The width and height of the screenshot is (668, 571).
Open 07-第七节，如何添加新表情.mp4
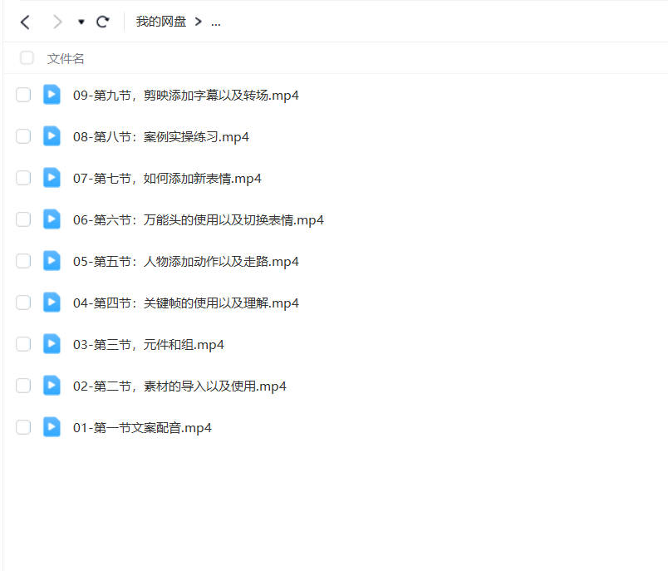tap(167, 179)
